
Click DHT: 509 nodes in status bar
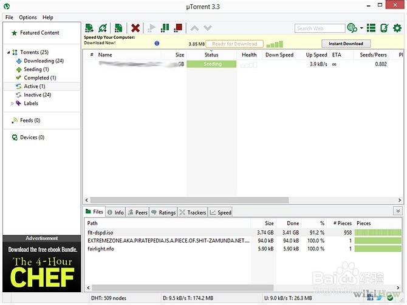pos(109,298)
